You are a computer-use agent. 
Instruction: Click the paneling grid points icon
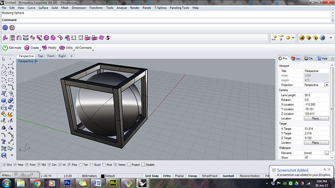[12, 38]
